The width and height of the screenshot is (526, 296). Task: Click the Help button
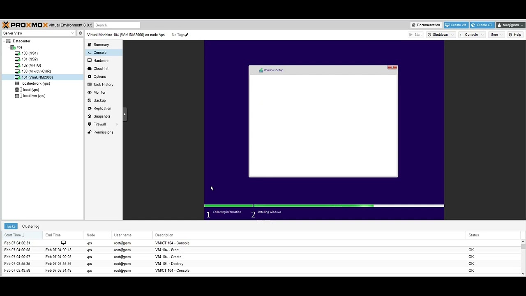pyautogui.click(x=515, y=35)
